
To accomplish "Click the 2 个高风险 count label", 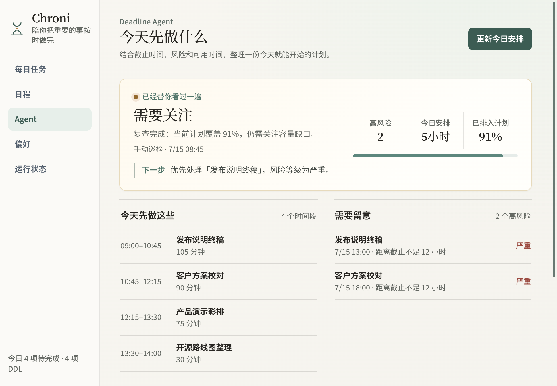I will point(513,216).
